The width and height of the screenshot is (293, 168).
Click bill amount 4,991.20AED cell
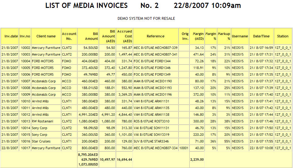88,115
